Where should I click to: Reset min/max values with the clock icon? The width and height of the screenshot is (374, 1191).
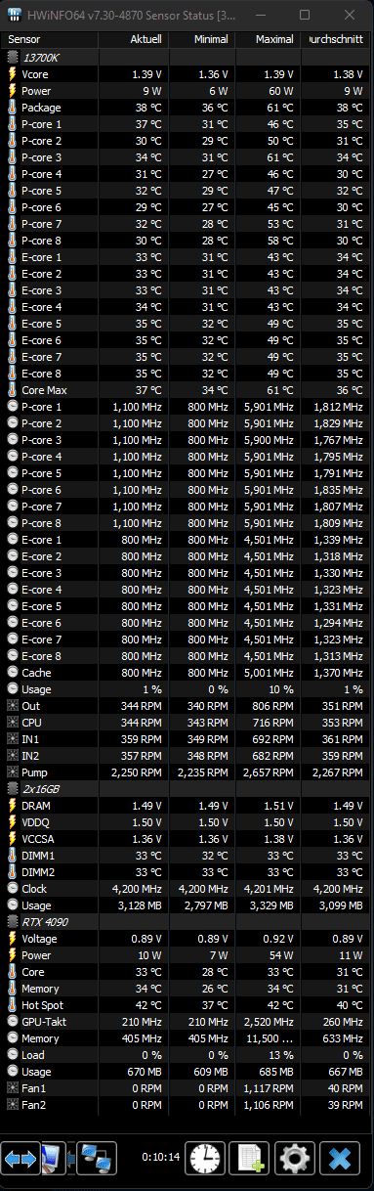pos(204,1159)
